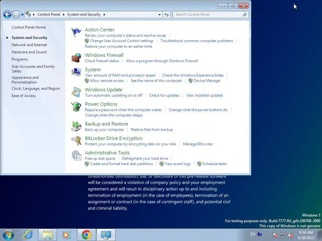Open the System computer monitor icon
The image size is (322, 241).
(76, 72)
